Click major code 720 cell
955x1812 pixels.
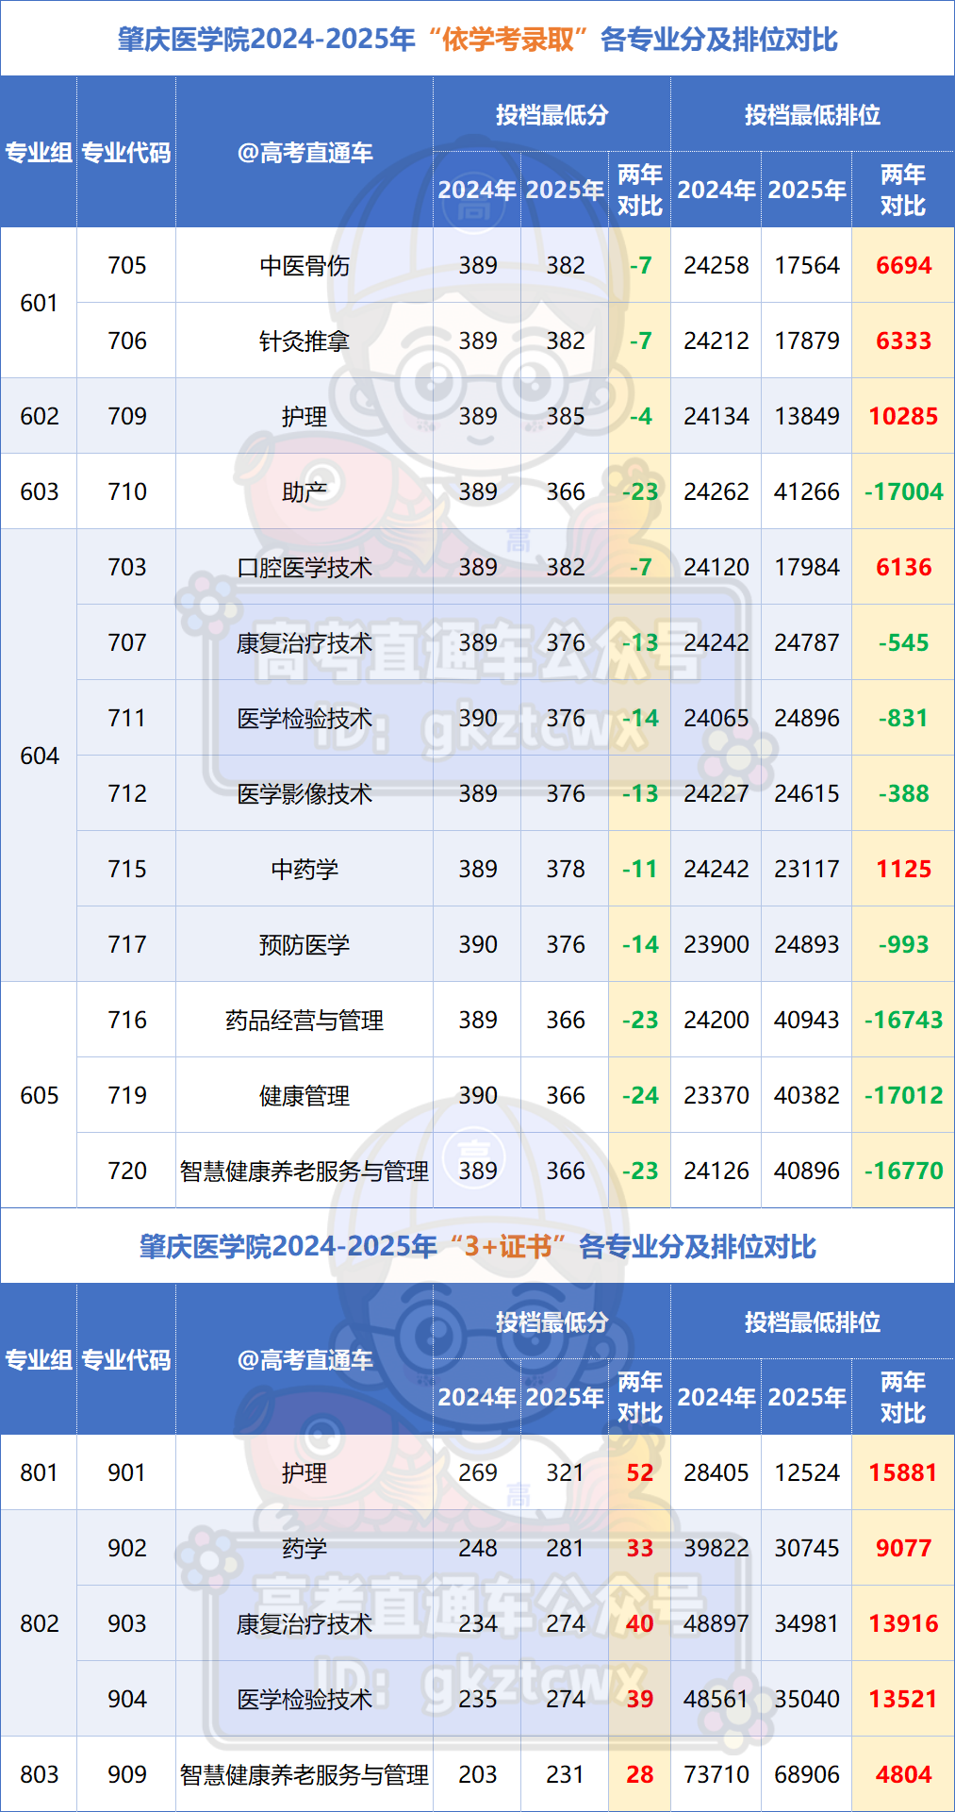point(127,1171)
